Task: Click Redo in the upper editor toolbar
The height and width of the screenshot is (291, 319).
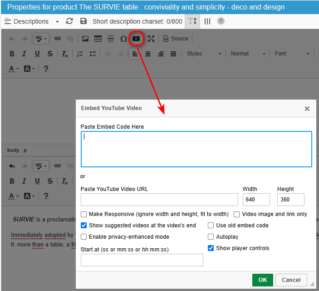Action: [24, 39]
